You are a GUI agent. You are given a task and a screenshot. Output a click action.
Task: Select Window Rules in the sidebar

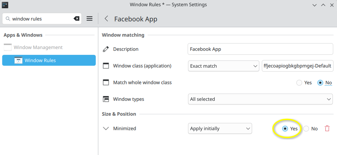click(49, 60)
